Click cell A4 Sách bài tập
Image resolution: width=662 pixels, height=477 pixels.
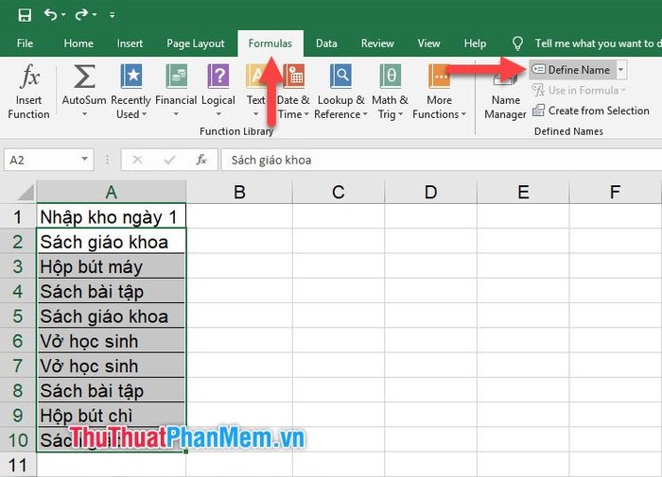(111, 291)
